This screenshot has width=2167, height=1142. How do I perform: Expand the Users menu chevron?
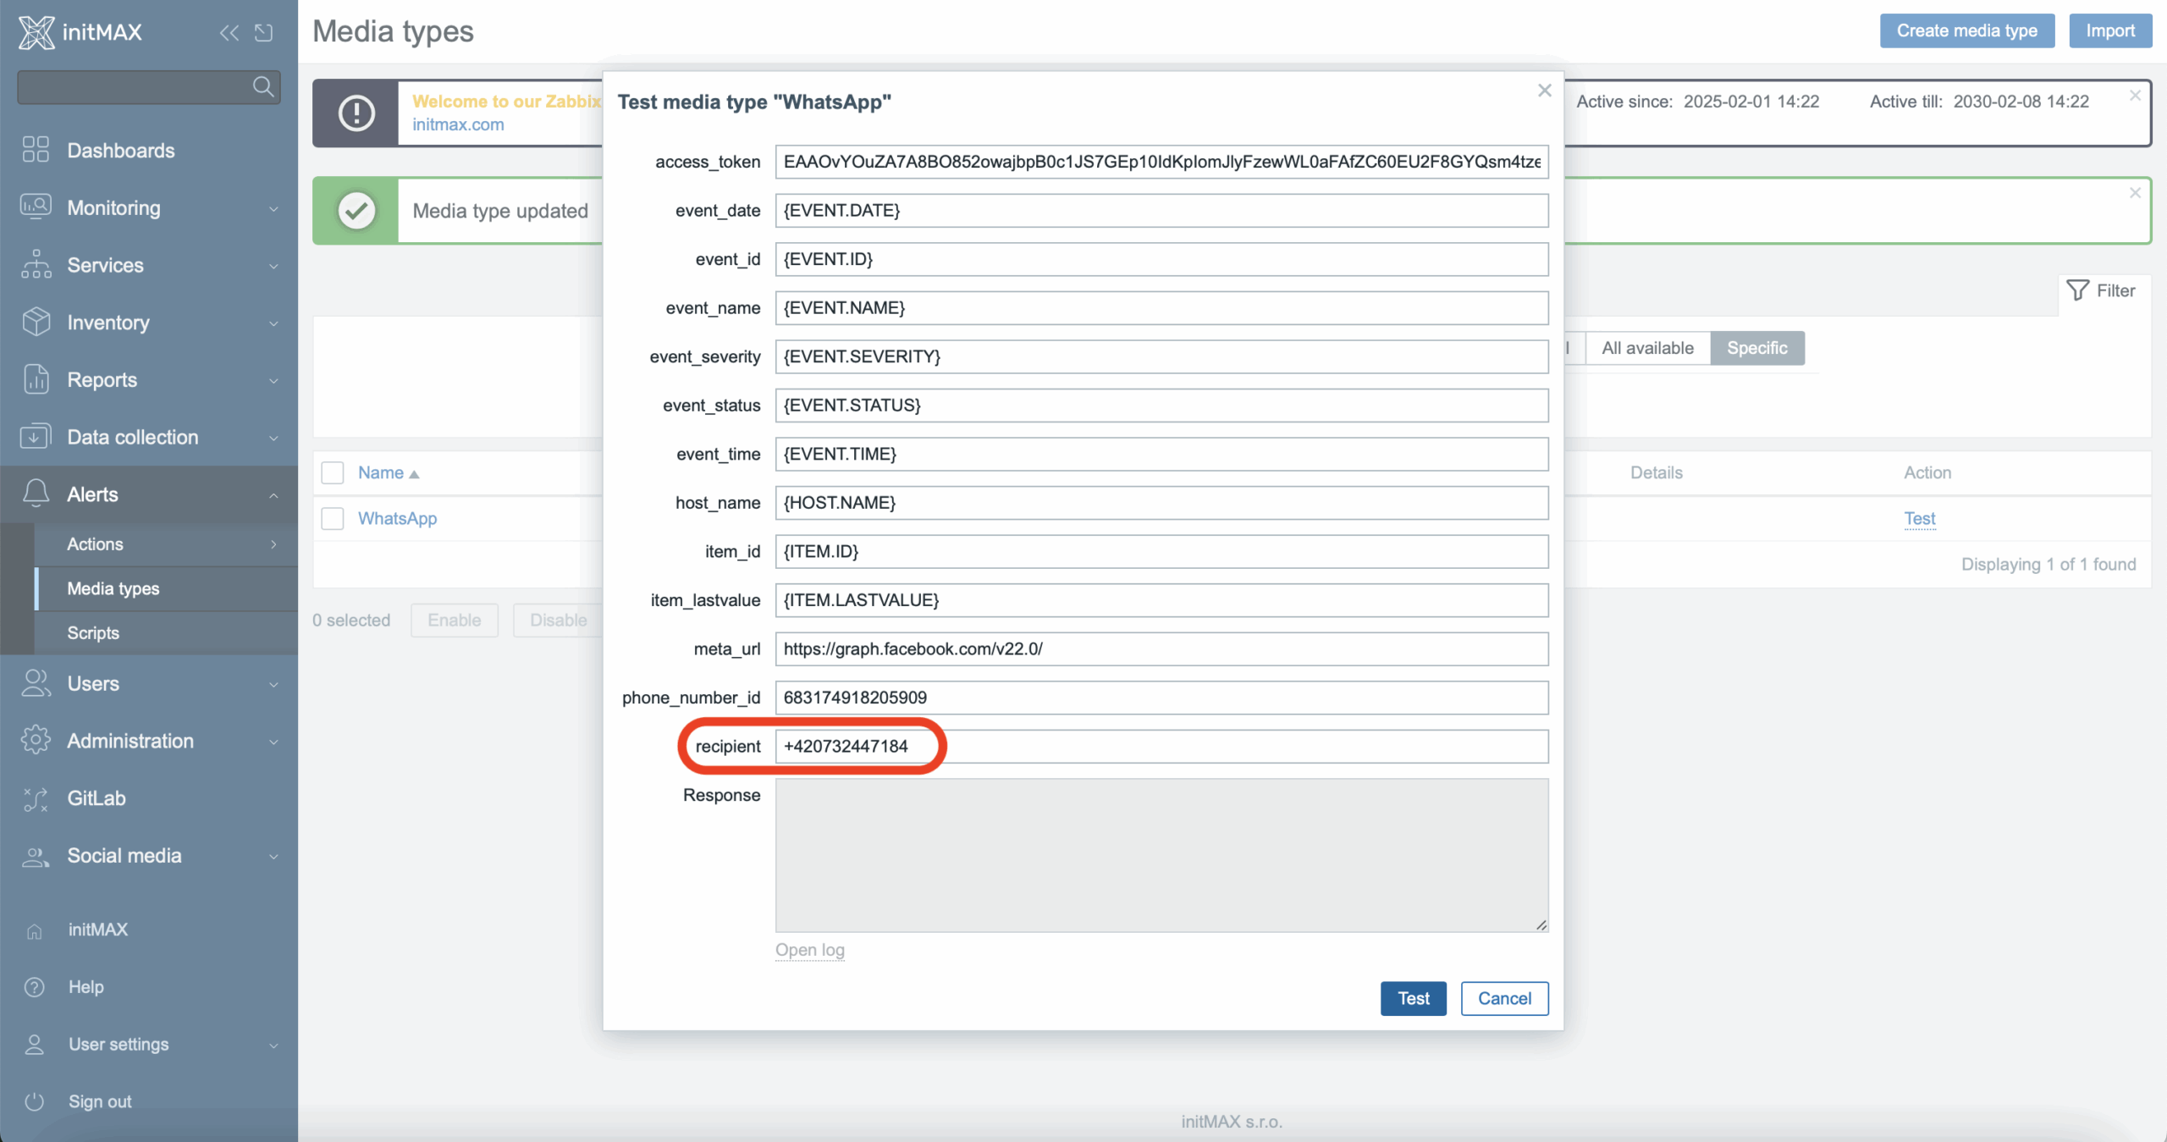click(273, 684)
